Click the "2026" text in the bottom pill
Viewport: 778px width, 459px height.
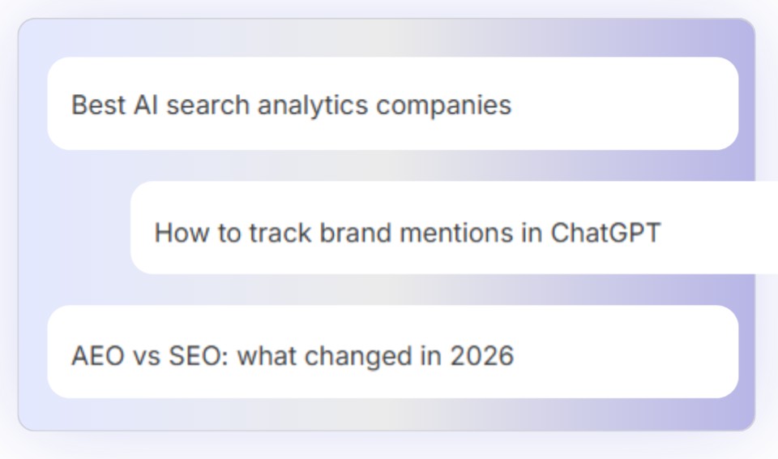(x=481, y=356)
